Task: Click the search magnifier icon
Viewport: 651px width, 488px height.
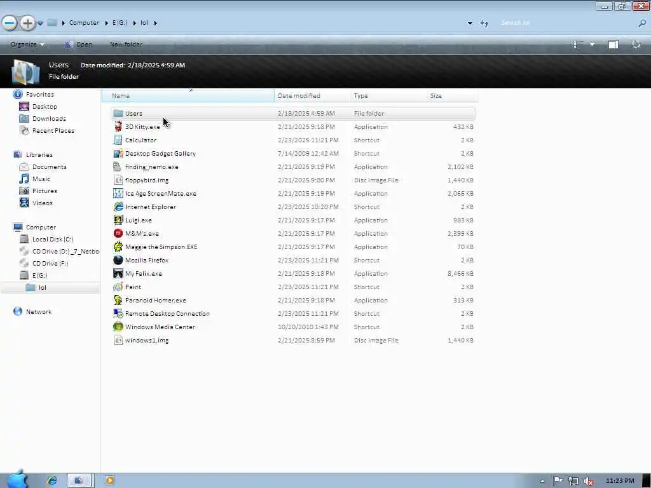Action: [x=642, y=24]
